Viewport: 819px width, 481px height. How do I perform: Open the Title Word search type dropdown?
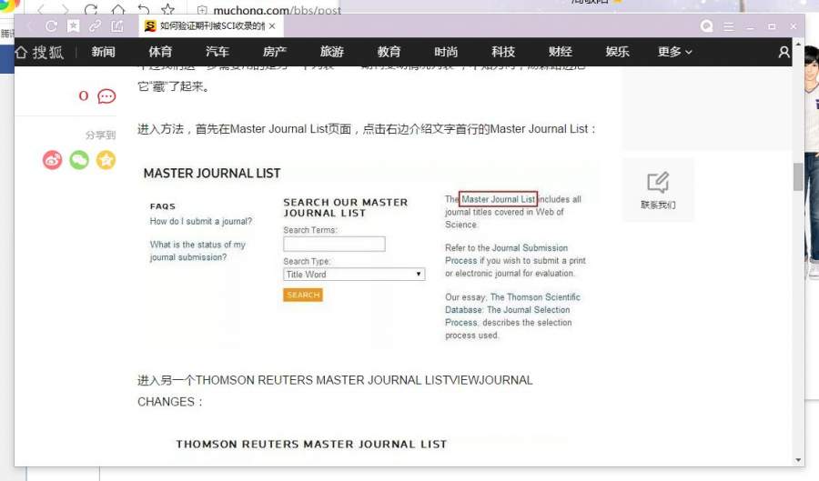(353, 274)
